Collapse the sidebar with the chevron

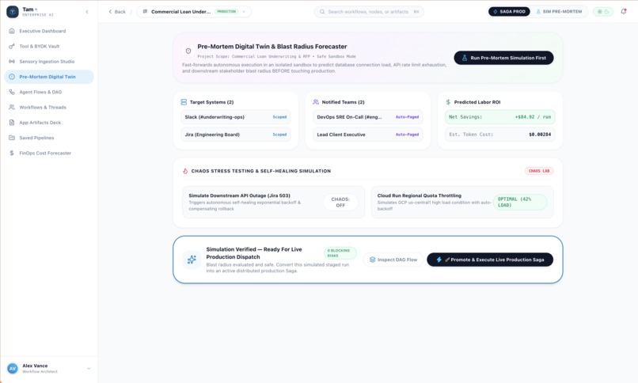coord(87,12)
